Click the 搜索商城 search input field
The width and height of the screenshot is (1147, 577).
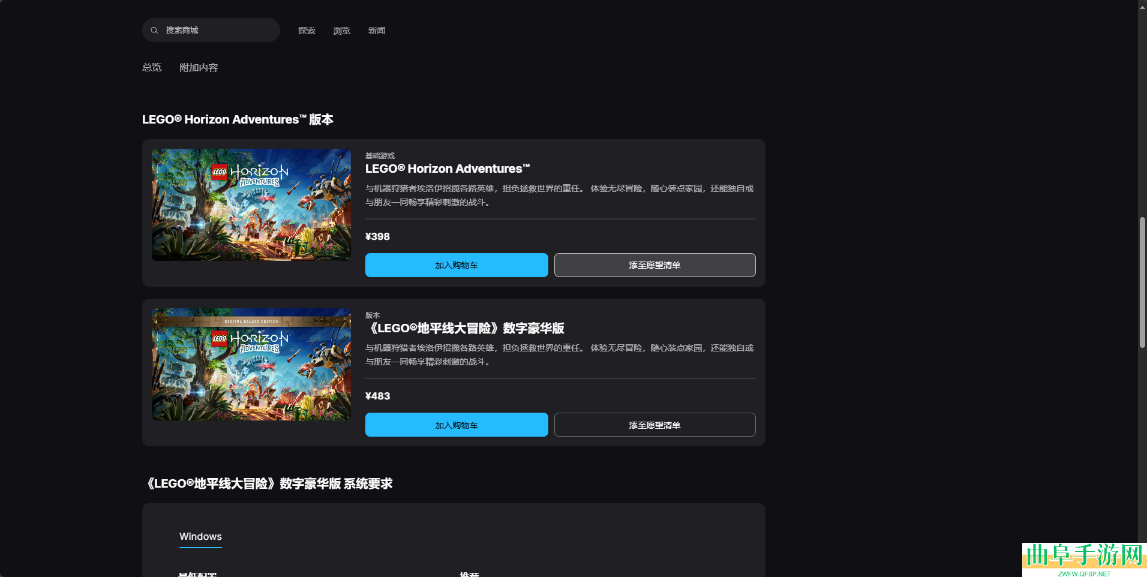click(x=211, y=30)
